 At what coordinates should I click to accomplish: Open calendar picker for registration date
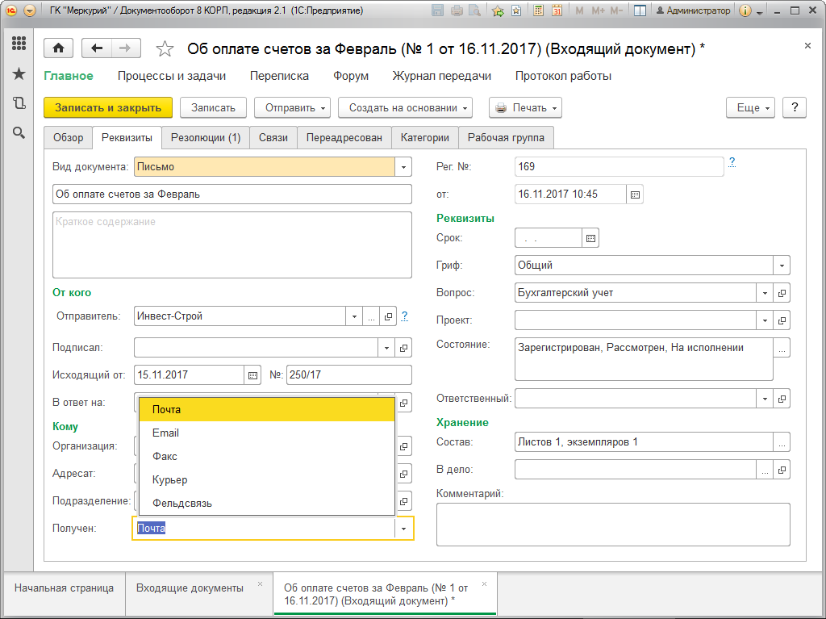click(636, 194)
